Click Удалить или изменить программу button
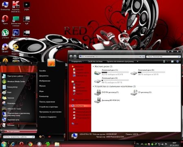183x147 pixels. [x=120, y=61]
